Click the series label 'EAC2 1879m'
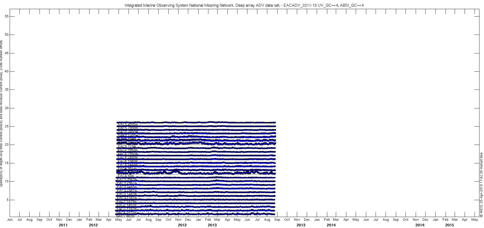484x228 pixels. tap(127, 202)
